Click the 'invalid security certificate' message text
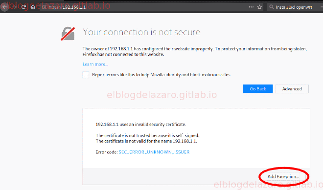This screenshot has width=323, height=190. 141,125
